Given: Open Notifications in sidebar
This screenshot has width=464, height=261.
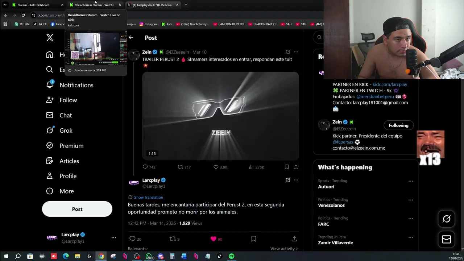Looking at the screenshot, I should coord(70,85).
